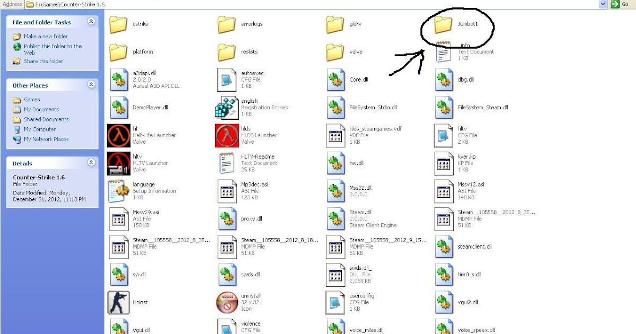Select the vgui2.dll file name
This screenshot has height=334, width=636.
click(467, 302)
